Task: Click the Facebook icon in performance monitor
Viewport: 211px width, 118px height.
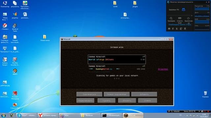Action: pyautogui.click(x=173, y=29)
